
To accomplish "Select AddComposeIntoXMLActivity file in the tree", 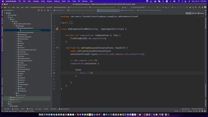I will pos(31,30).
